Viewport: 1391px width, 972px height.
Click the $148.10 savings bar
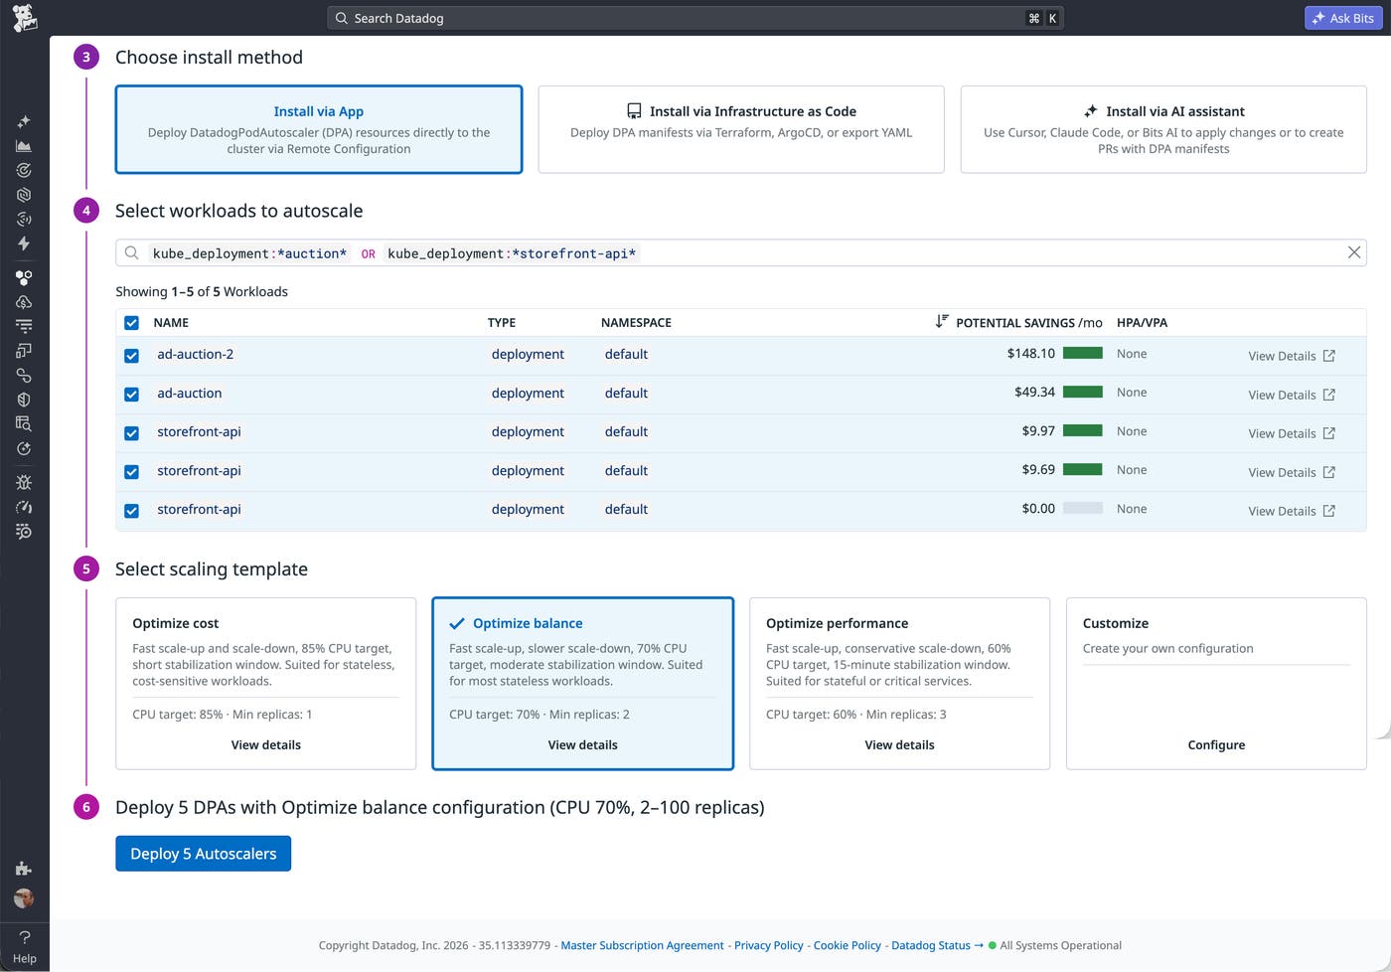click(1083, 353)
